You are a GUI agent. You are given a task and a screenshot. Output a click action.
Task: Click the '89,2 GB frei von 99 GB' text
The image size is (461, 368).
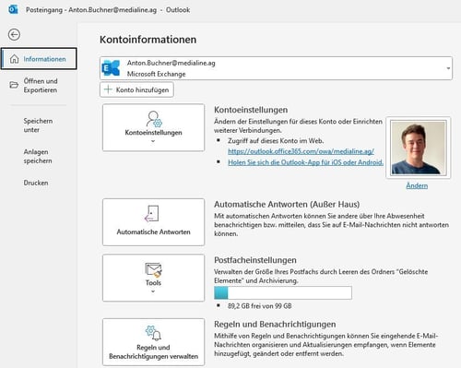tap(260, 306)
